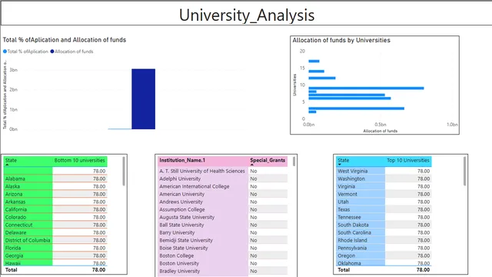Select Andrews University row

click(223, 202)
